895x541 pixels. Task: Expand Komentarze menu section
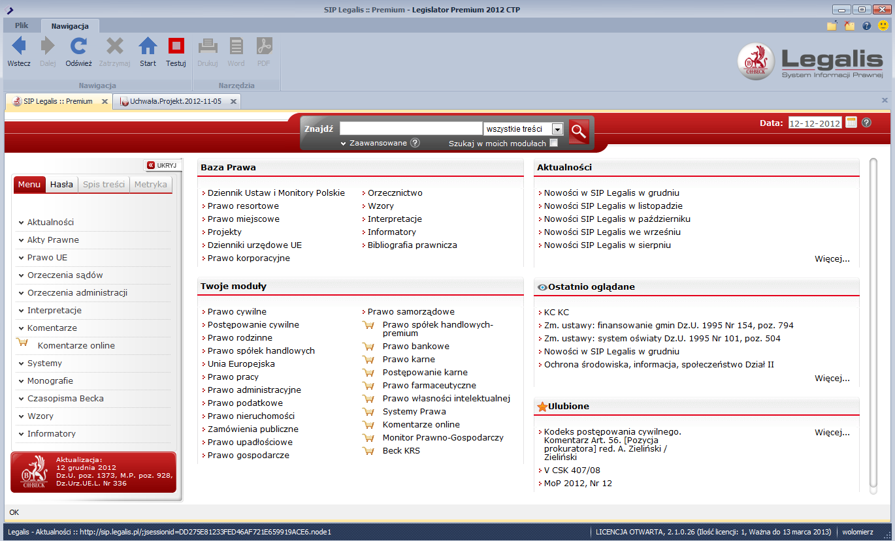coord(47,328)
